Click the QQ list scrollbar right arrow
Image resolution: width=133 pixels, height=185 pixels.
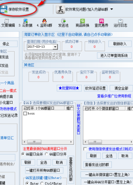pyautogui.click(x=71, y=142)
